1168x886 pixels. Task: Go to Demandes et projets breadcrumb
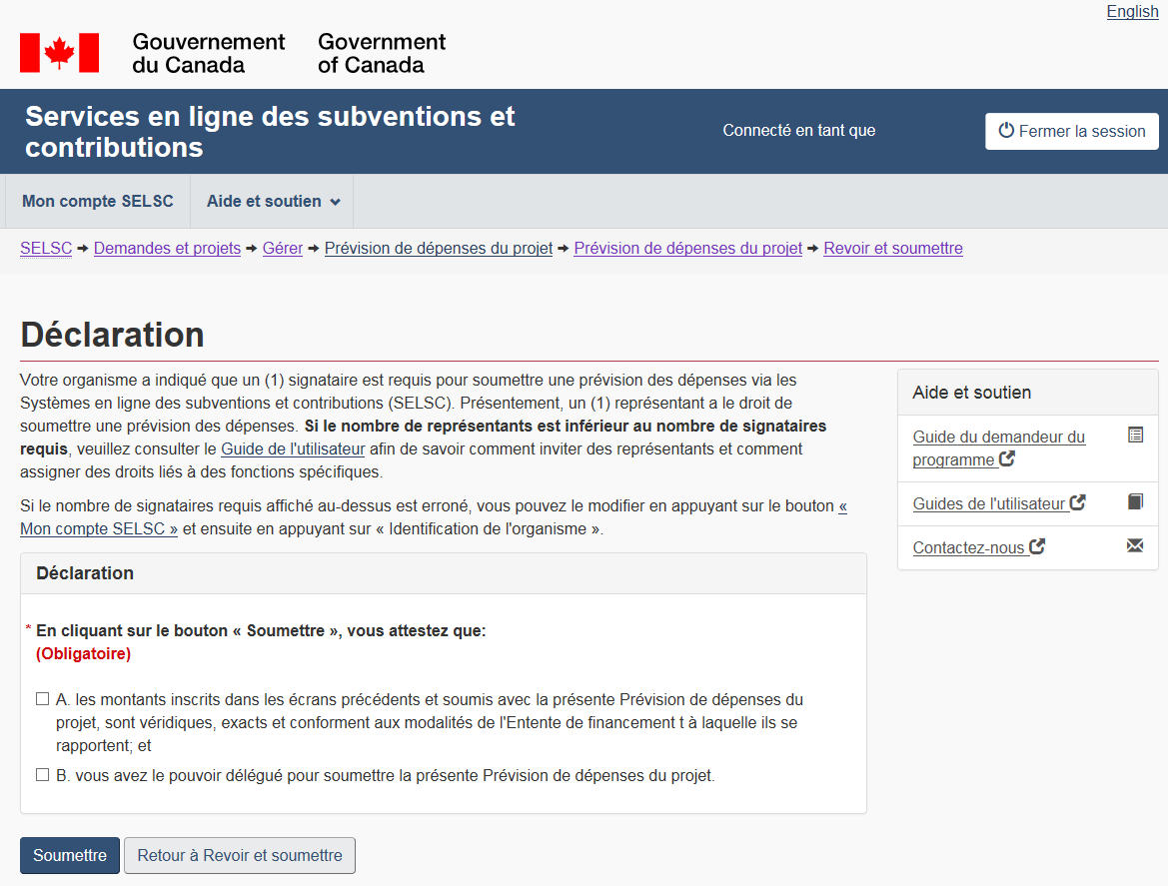tap(167, 249)
